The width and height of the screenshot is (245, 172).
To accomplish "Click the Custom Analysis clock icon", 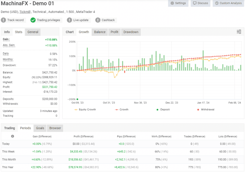I will (x=217, y=3).
